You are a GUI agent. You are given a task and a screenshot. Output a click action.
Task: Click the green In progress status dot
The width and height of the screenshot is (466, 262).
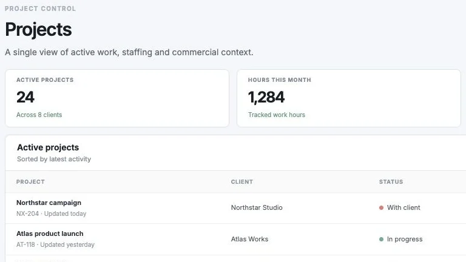pyautogui.click(x=381, y=239)
